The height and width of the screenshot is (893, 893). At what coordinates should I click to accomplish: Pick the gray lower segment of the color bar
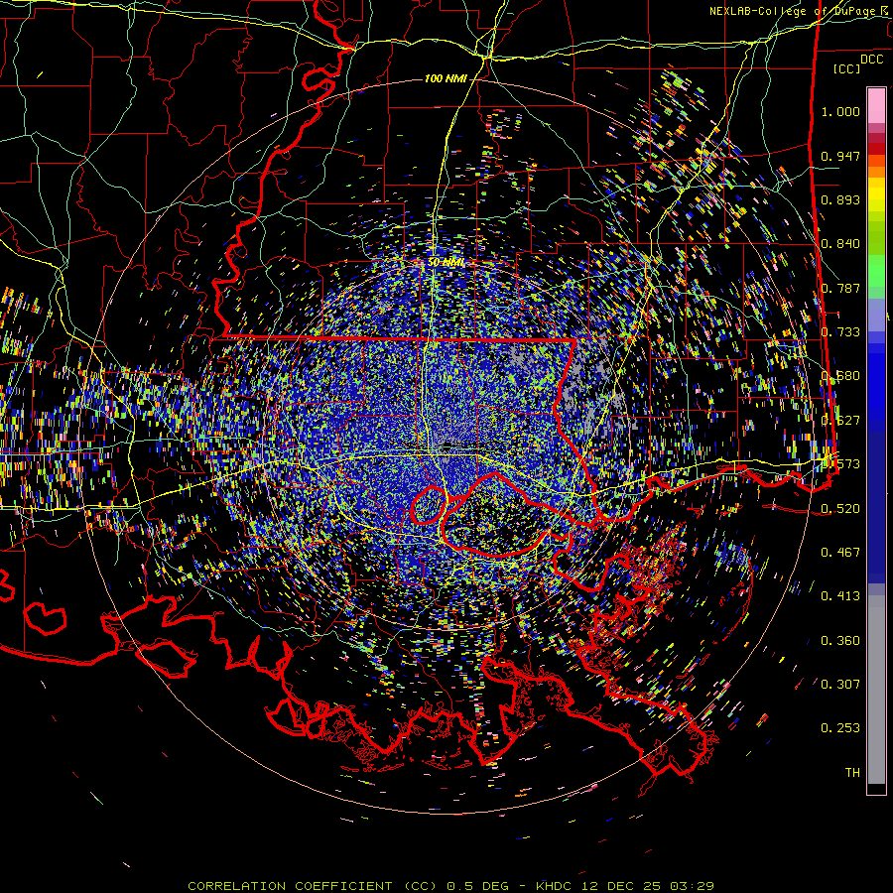click(876, 690)
